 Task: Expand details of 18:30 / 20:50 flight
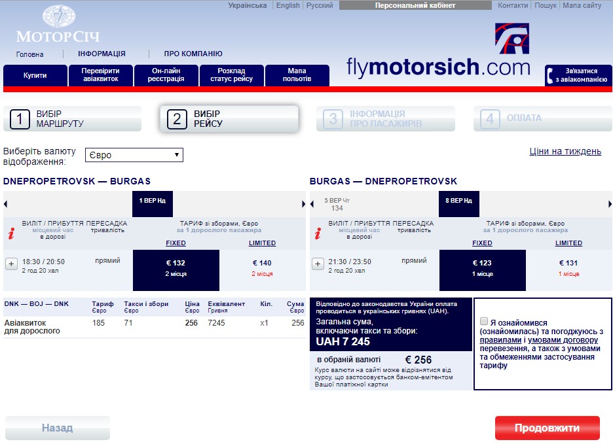[x=11, y=264]
